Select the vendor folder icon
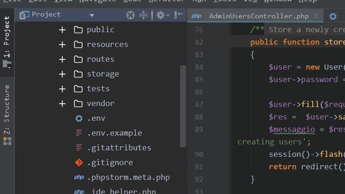Viewport: 345px width, 194px height. click(78, 103)
